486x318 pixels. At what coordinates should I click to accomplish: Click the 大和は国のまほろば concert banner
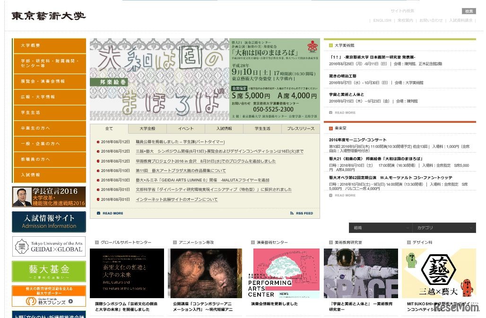(x=205, y=79)
